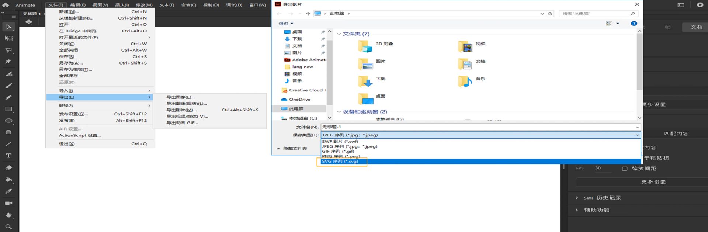Select the Pencil tool
The width and height of the screenshot is (708, 232).
pyautogui.click(x=8, y=97)
